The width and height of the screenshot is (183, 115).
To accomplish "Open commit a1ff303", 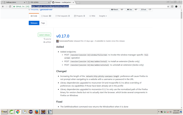I will coord(47,42).
